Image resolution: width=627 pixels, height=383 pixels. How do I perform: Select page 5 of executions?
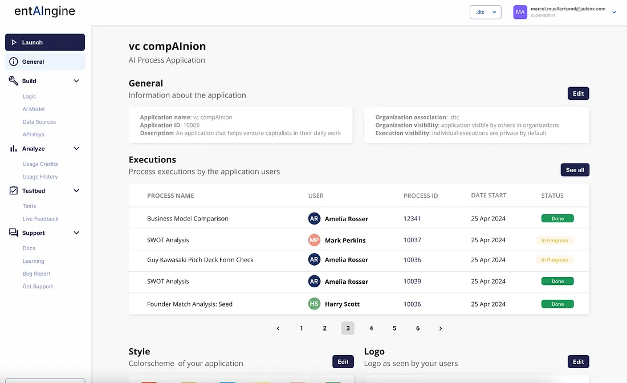394,328
